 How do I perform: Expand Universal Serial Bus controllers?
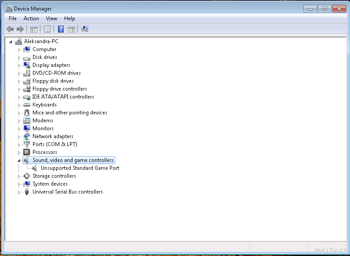[19, 192]
